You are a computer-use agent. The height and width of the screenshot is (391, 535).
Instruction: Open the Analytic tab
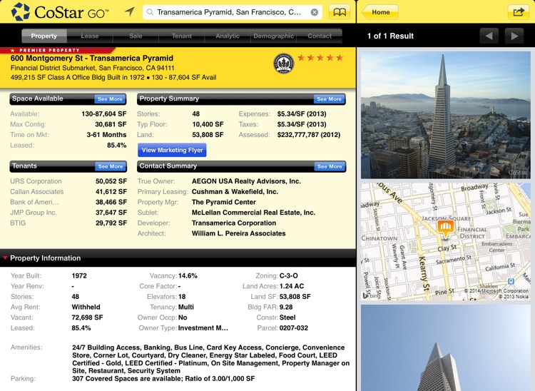pos(228,36)
